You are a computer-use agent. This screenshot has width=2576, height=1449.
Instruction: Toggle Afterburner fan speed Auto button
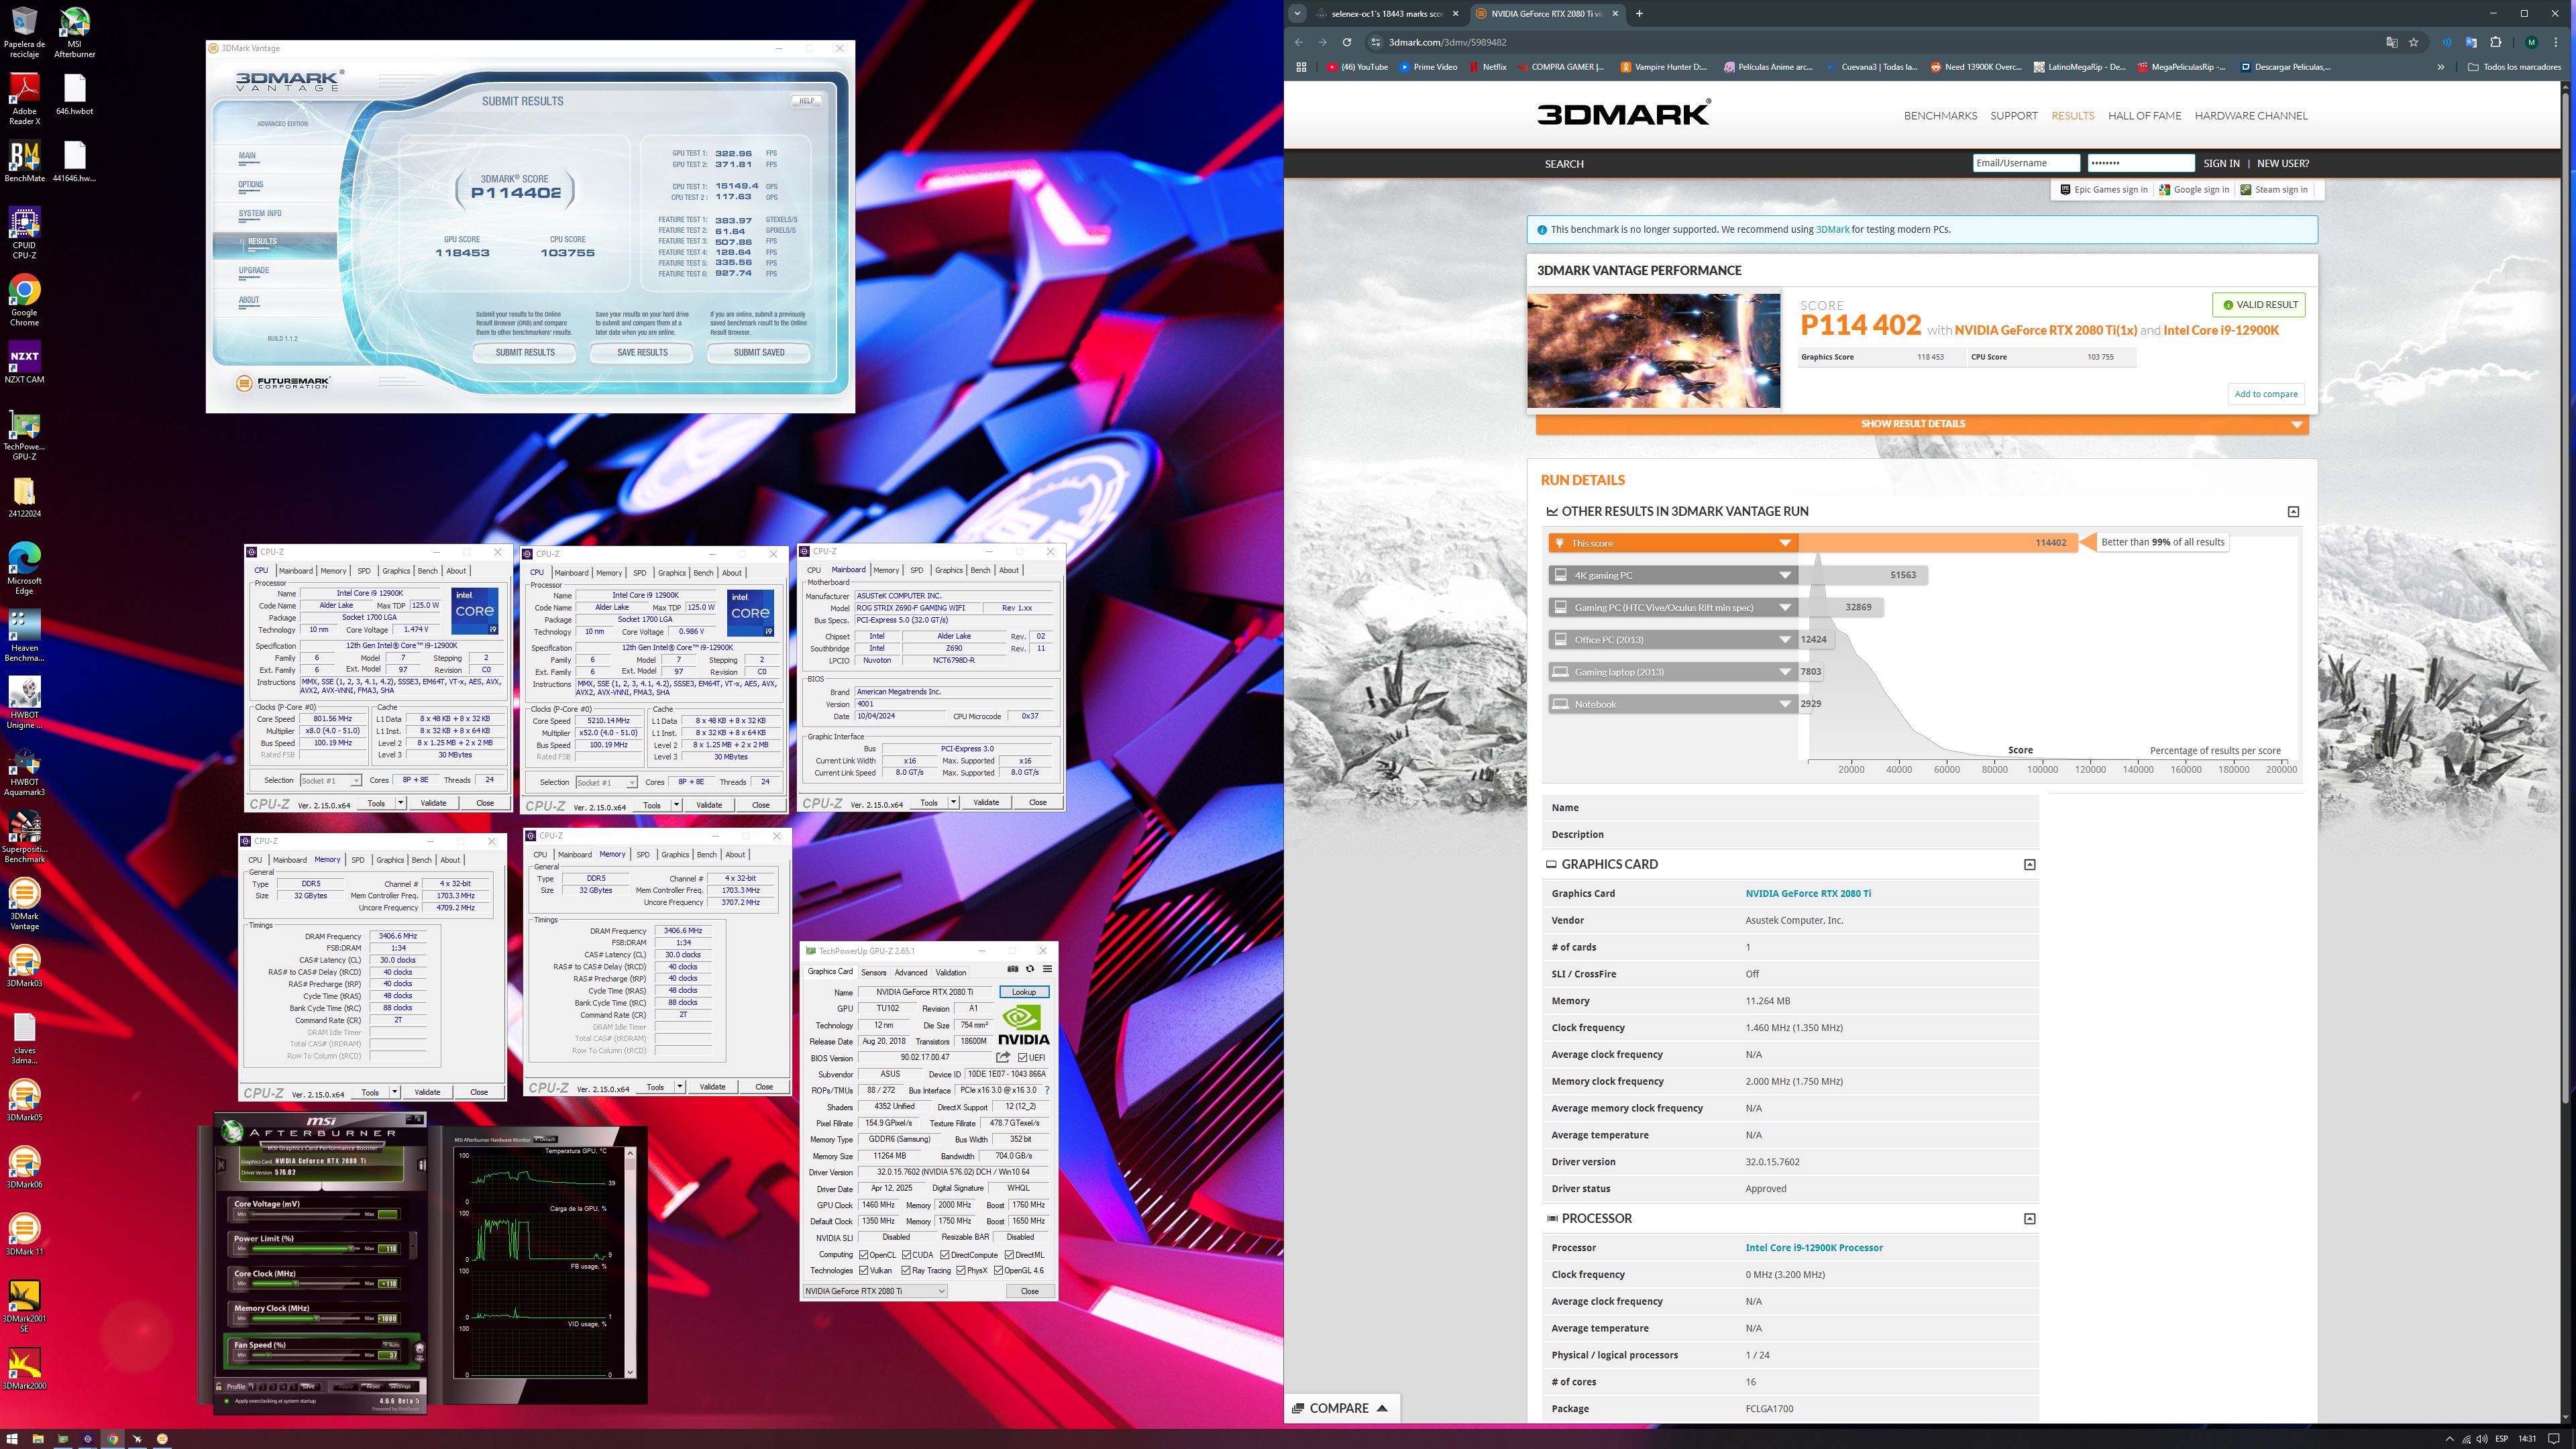pos(392,1345)
